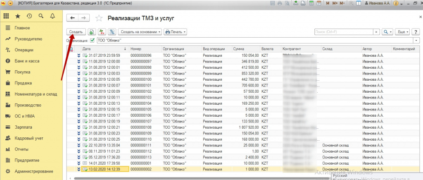Click the M+ memory add button
This screenshot has height=180, width=423.
335,3
